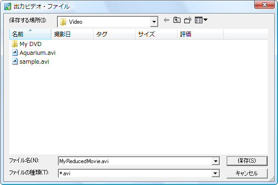Go up one folder level icon

click(177, 20)
